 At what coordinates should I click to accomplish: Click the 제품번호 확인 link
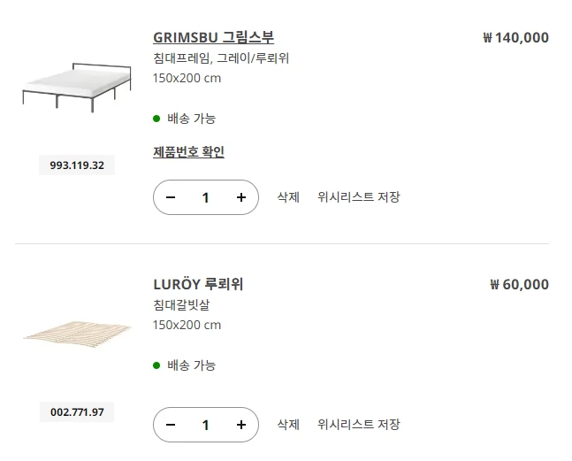tap(188, 151)
